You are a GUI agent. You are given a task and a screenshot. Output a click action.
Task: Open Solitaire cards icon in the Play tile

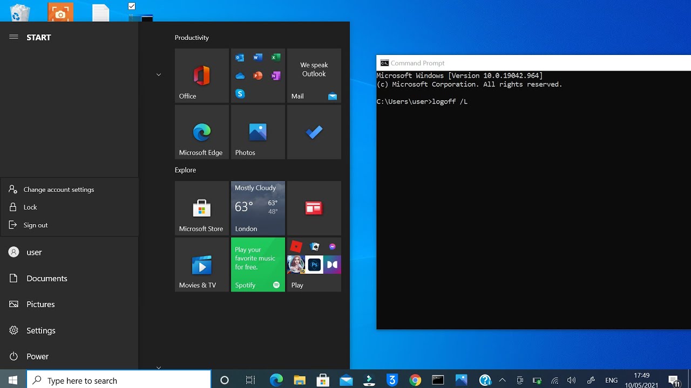click(x=314, y=247)
